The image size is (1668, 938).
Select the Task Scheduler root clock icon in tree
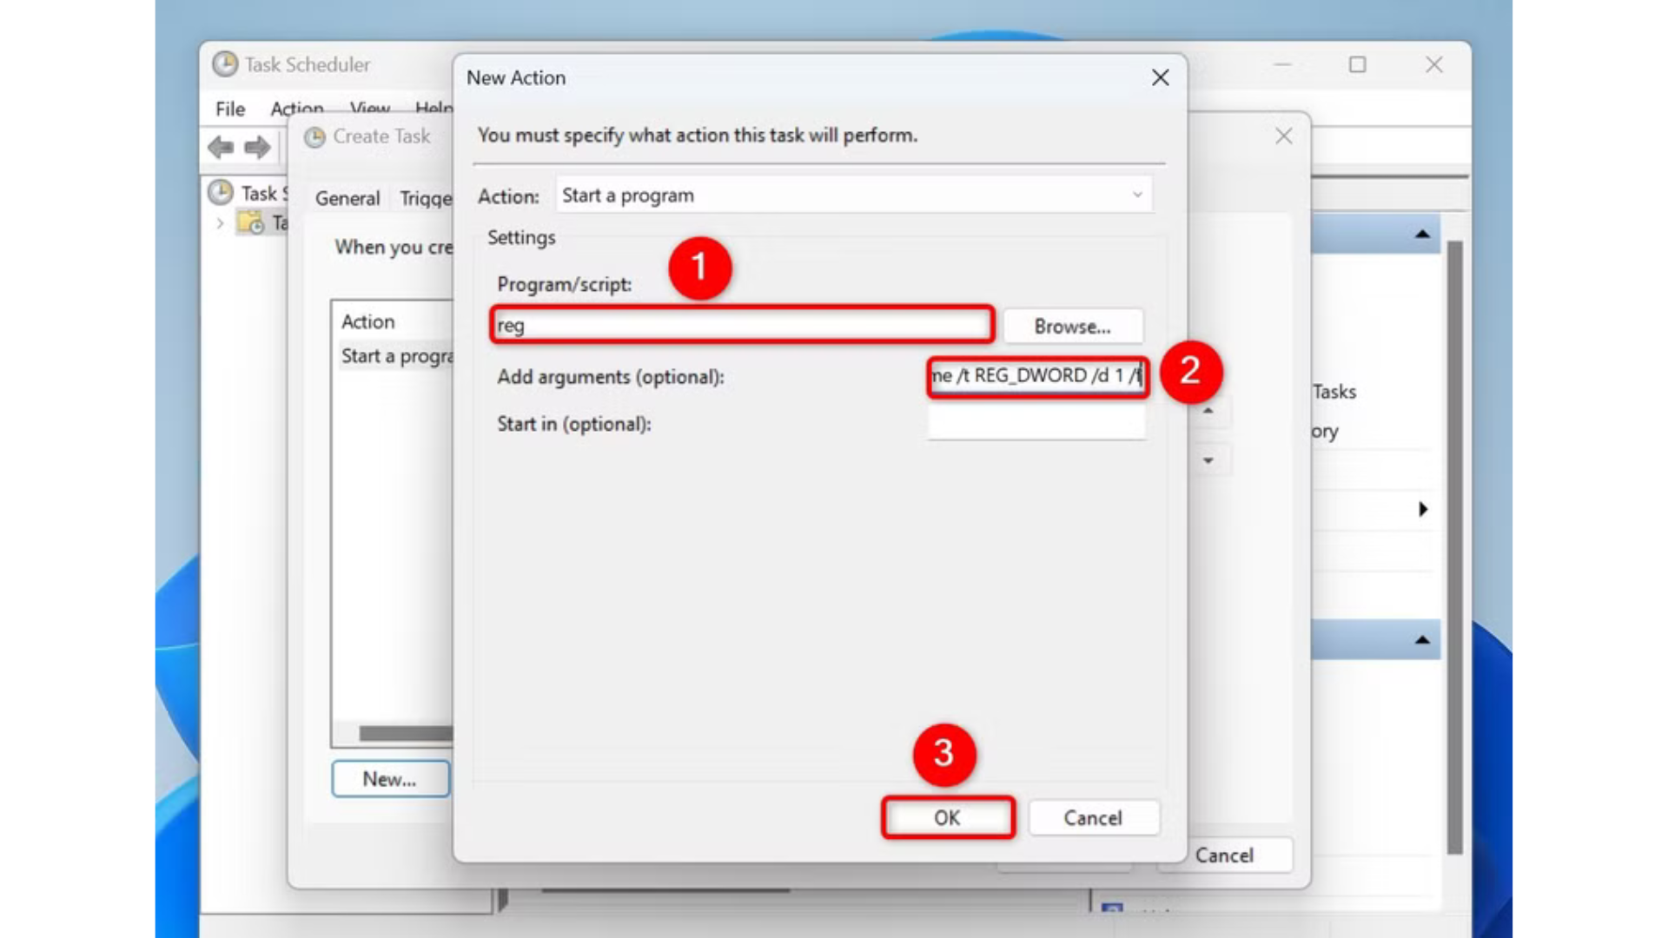pos(223,193)
